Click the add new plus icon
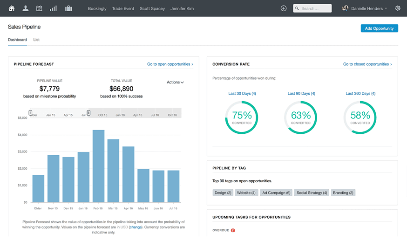407x241 pixels. [284, 8]
